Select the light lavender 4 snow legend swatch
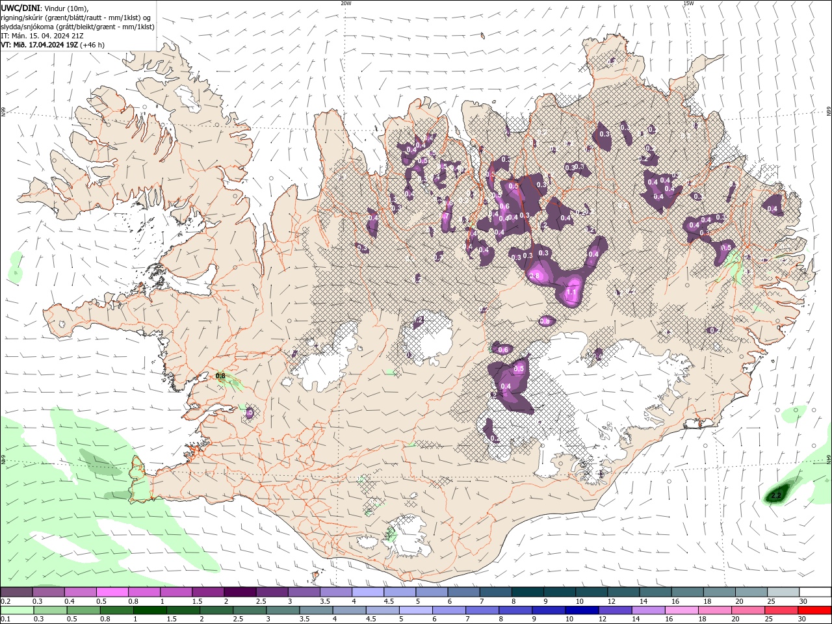 (368, 592)
